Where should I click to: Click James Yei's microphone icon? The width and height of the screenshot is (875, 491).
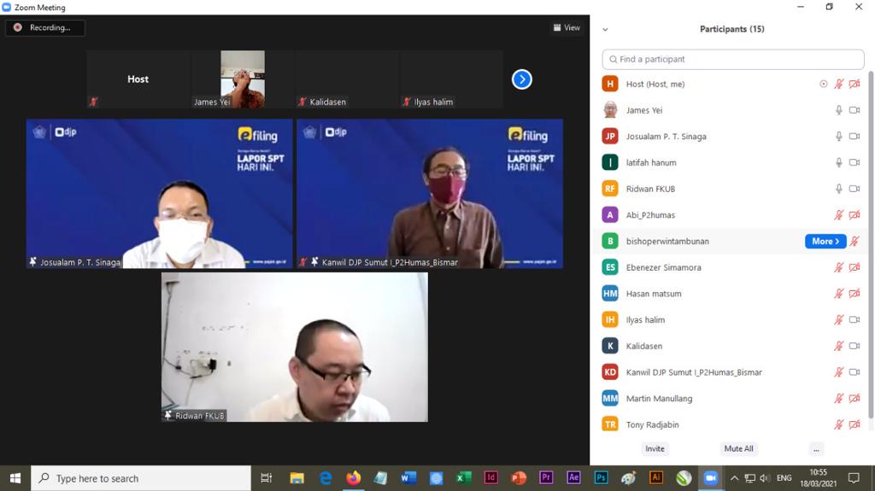click(839, 110)
